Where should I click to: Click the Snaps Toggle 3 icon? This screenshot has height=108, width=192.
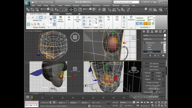(109, 9)
